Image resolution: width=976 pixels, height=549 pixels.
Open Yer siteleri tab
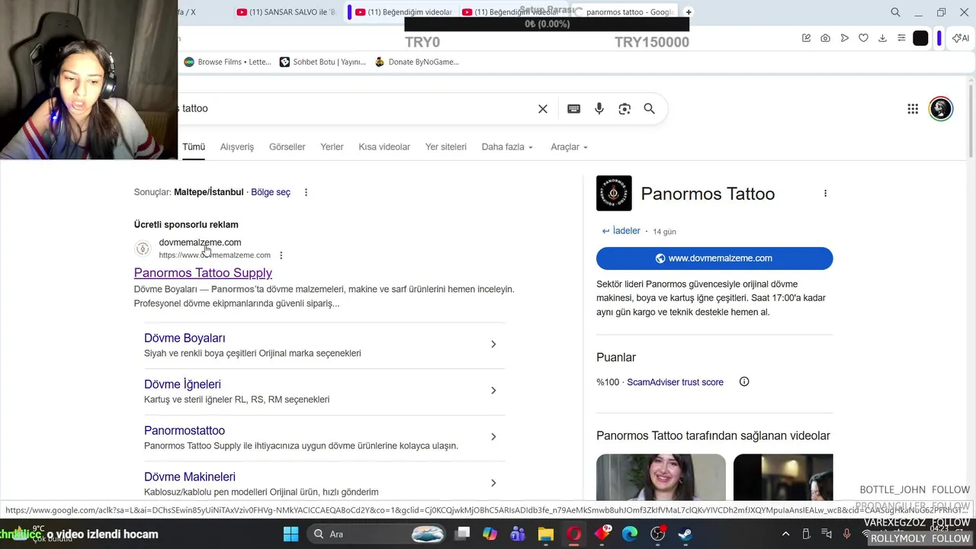[446, 147]
